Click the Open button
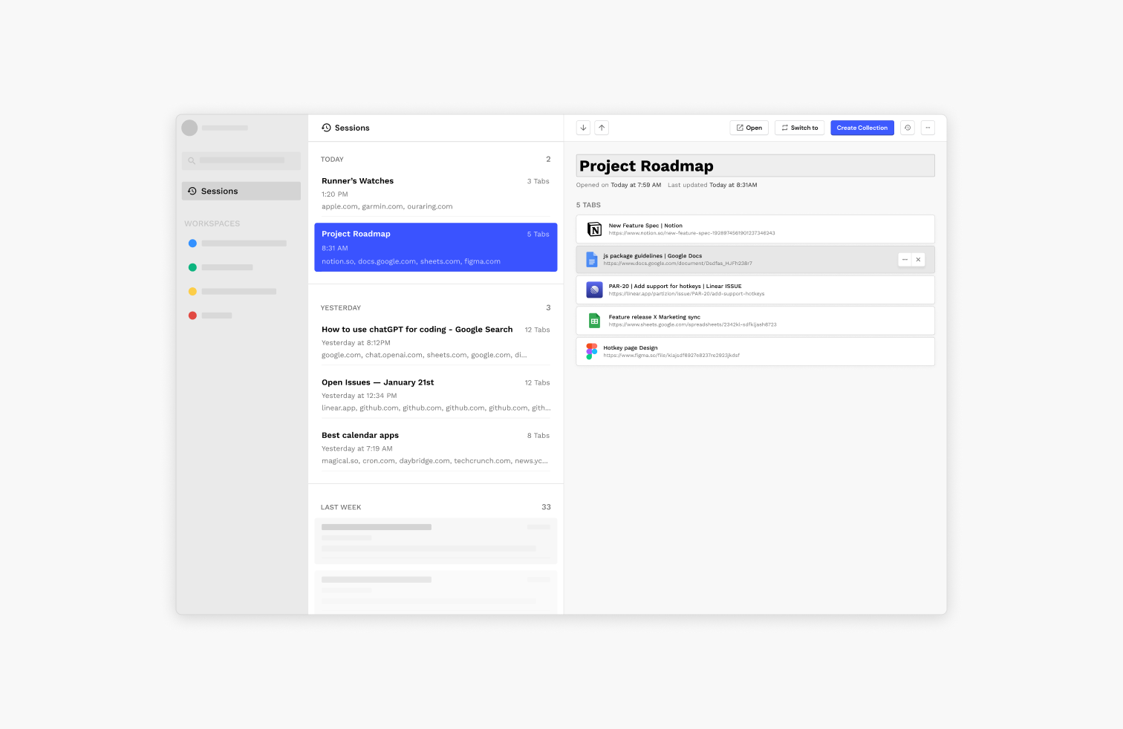This screenshot has height=729, width=1123. tap(749, 128)
